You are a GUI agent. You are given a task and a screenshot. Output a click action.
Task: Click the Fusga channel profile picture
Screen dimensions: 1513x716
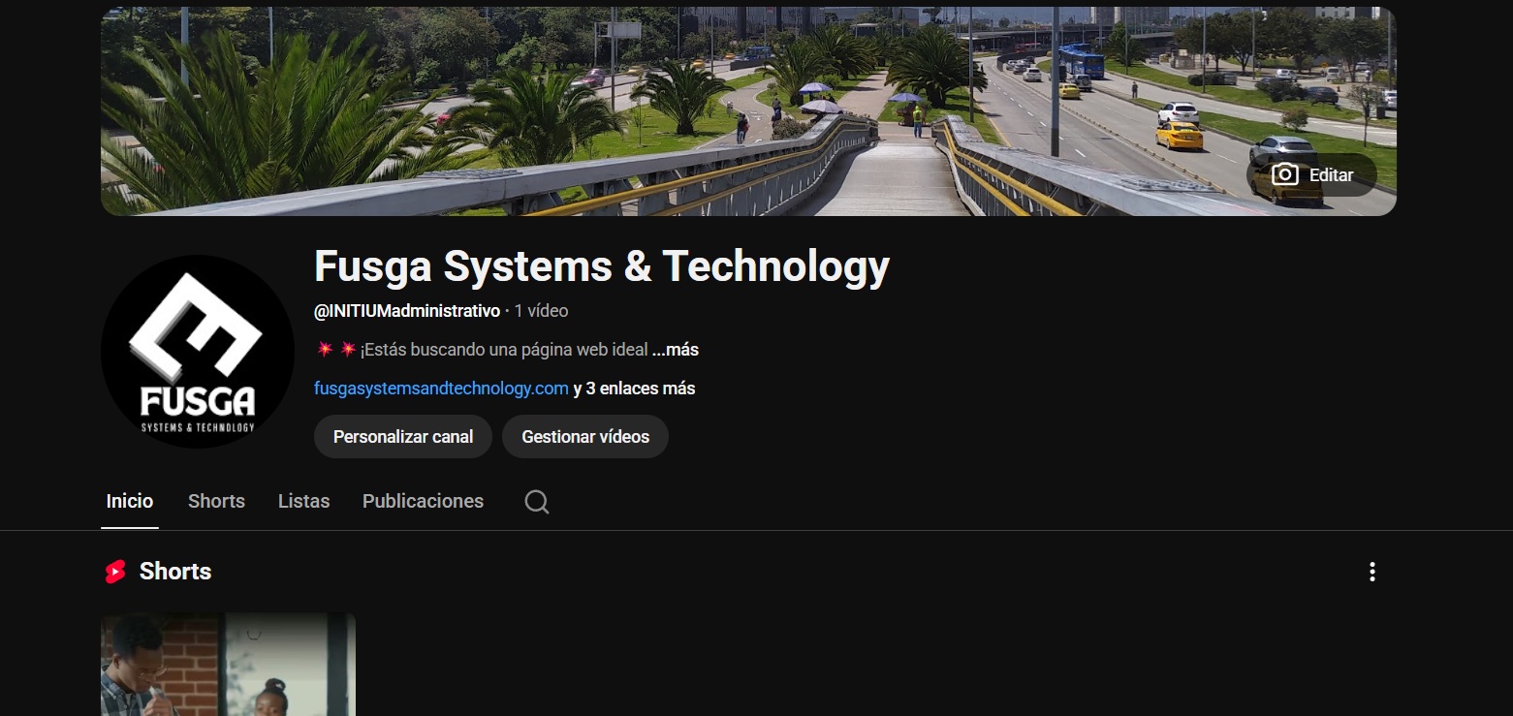198,351
